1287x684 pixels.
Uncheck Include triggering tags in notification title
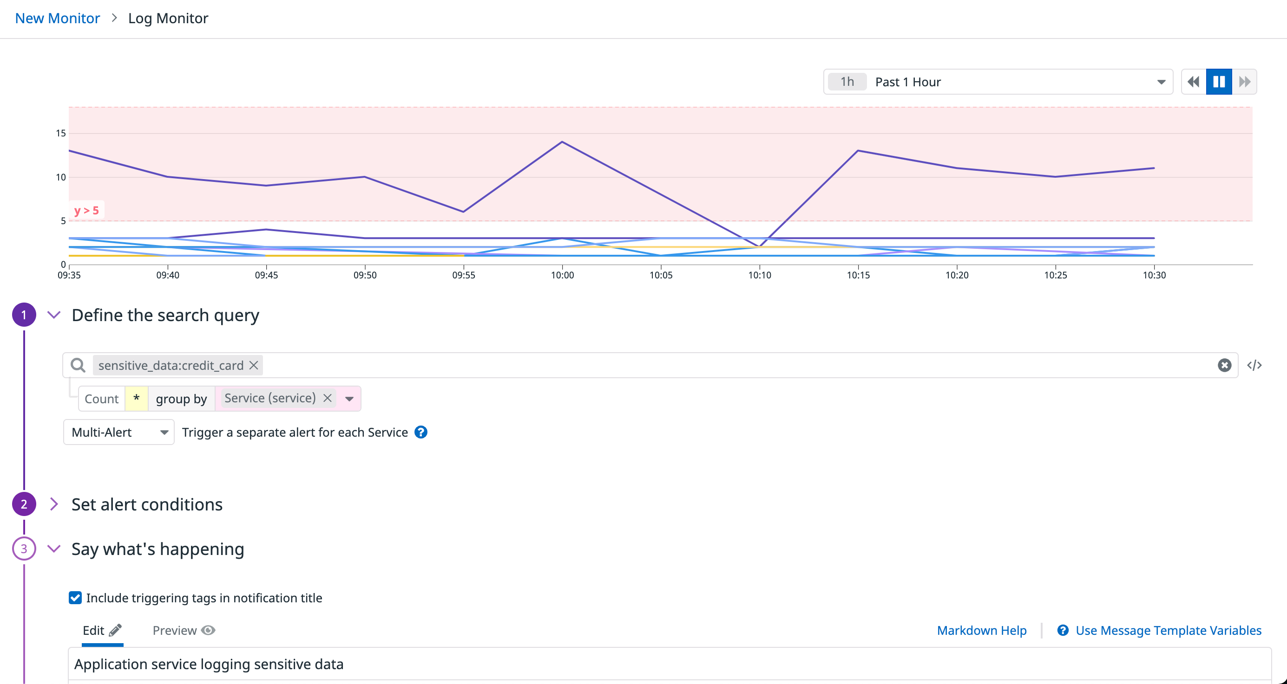[x=74, y=598]
